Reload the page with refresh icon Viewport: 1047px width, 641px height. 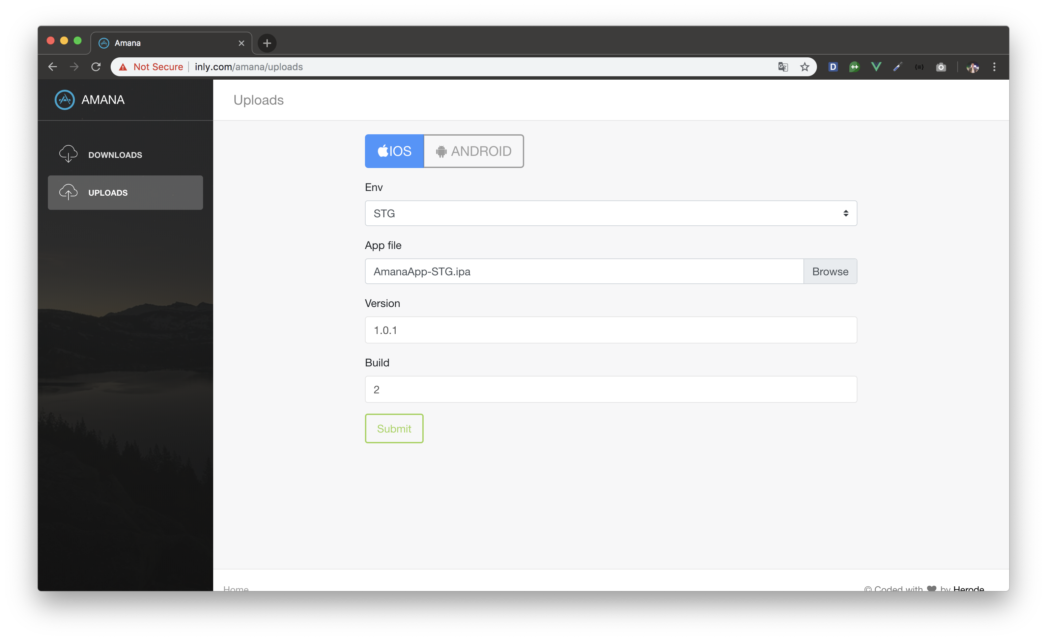(96, 67)
